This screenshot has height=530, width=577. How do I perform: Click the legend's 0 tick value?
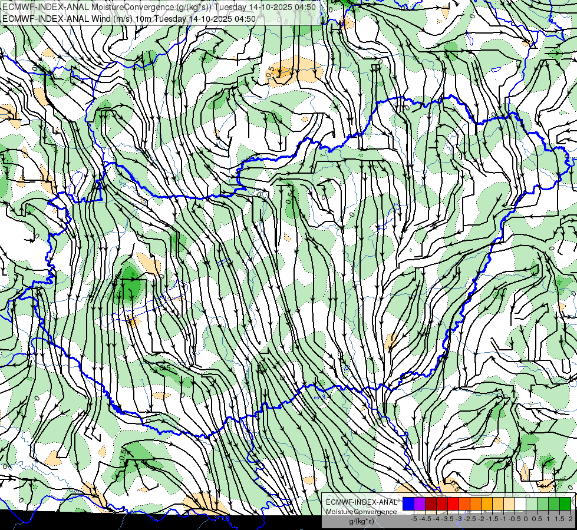click(x=526, y=519)
